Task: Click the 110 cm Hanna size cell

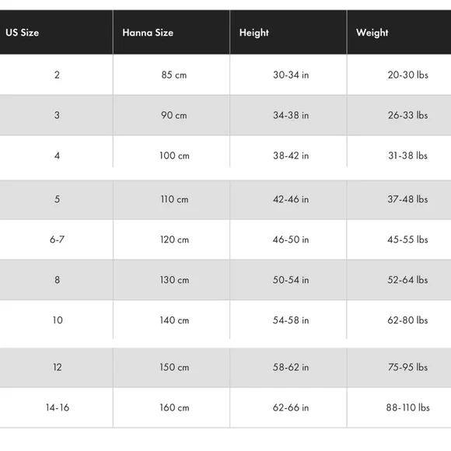Action: coord(171,199)
